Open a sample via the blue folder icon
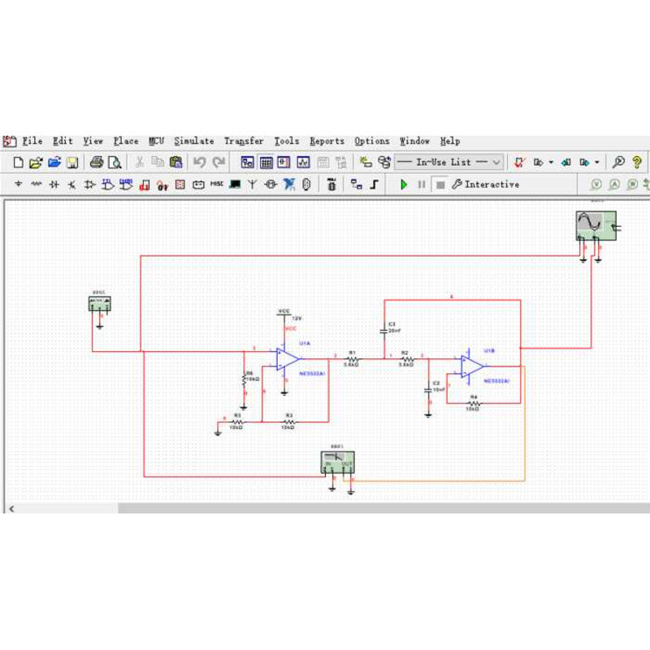The image size is (650, 650). [54, 162]
